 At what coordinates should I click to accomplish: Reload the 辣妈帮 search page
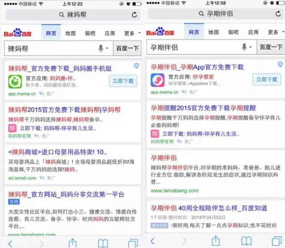[134, 15]
